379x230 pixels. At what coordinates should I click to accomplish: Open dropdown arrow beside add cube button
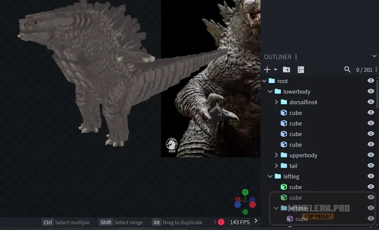point(275,70)
